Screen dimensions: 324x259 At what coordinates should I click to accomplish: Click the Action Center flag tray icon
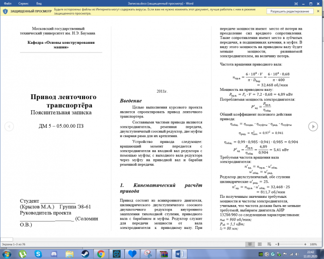point(285,254)
